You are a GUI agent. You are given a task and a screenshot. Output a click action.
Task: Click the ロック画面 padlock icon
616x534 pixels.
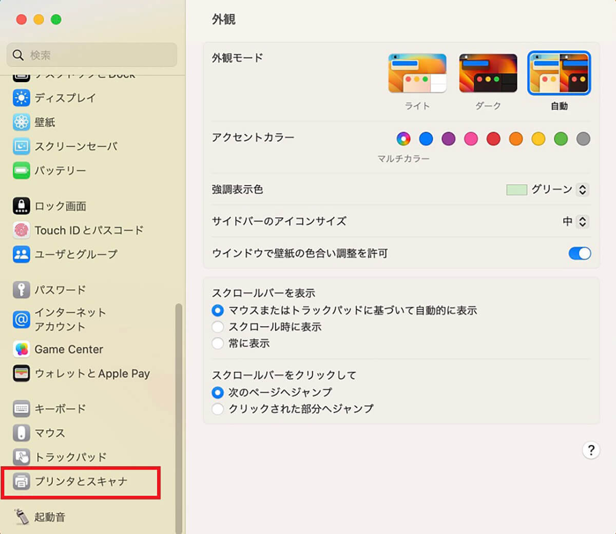click(x=22, y=206)
